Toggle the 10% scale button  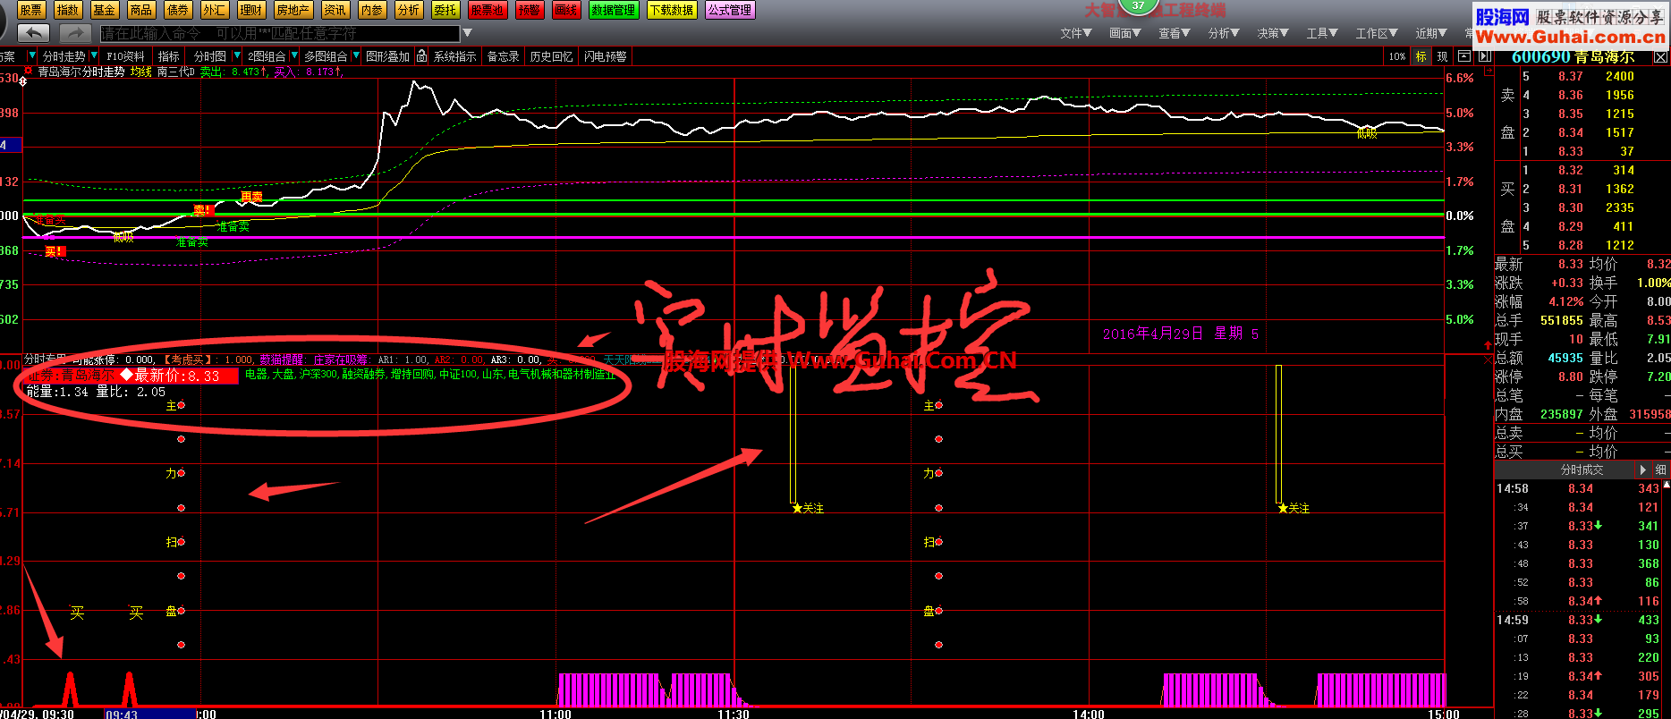(1397, 56)
